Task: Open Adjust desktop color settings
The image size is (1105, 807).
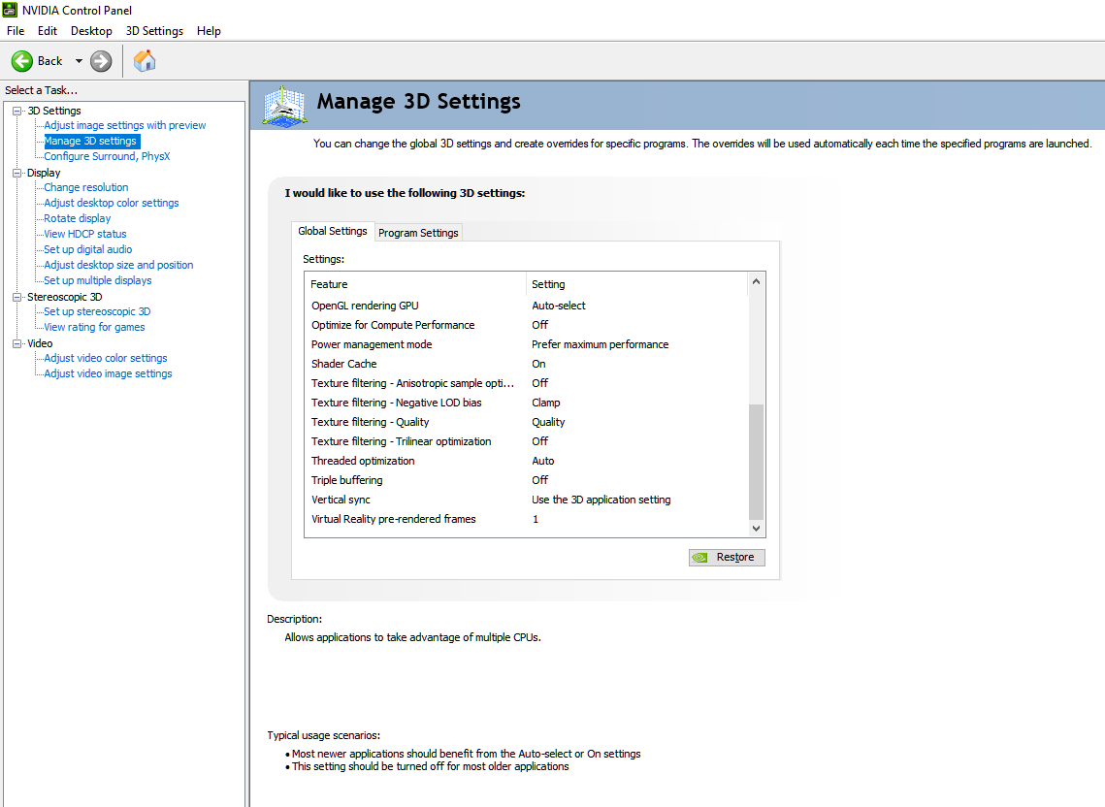Action: 112,203
